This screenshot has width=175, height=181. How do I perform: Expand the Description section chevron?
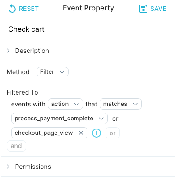[x=8, y=51]
